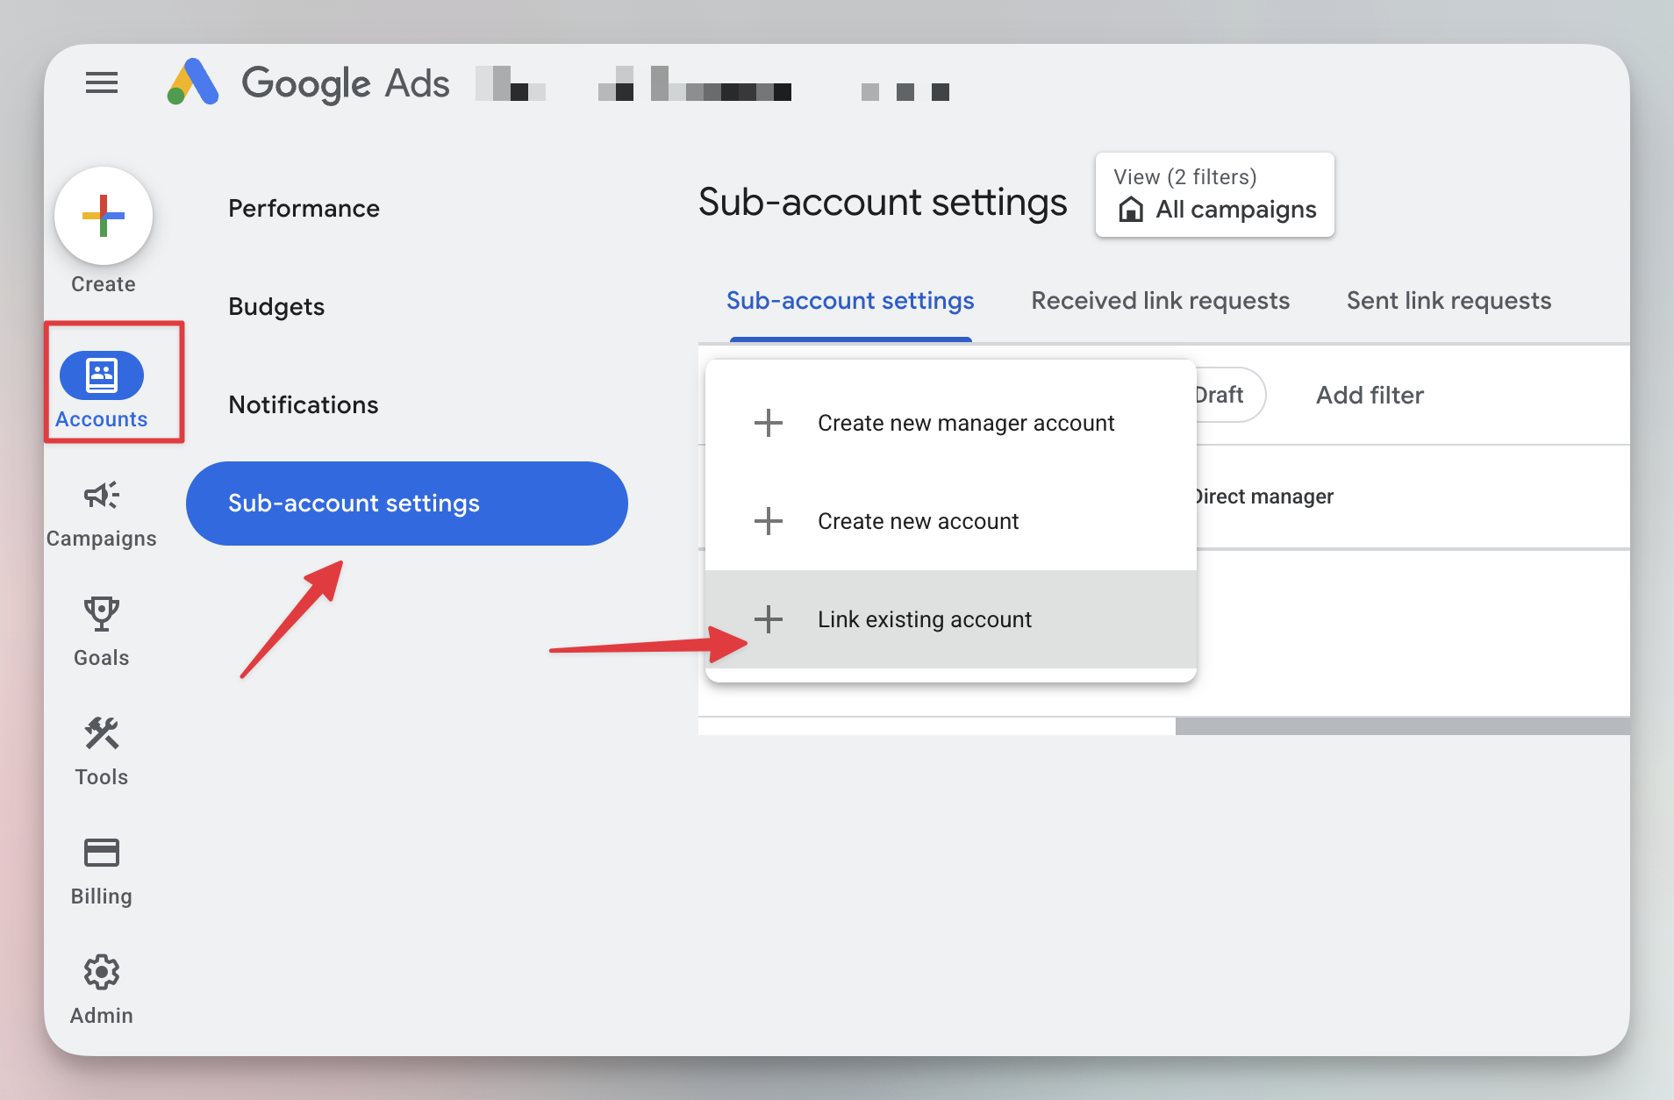The width and height of the screenshot is (1674, 1100).
Task: Click the Google Ads logo
Action: 308,83
